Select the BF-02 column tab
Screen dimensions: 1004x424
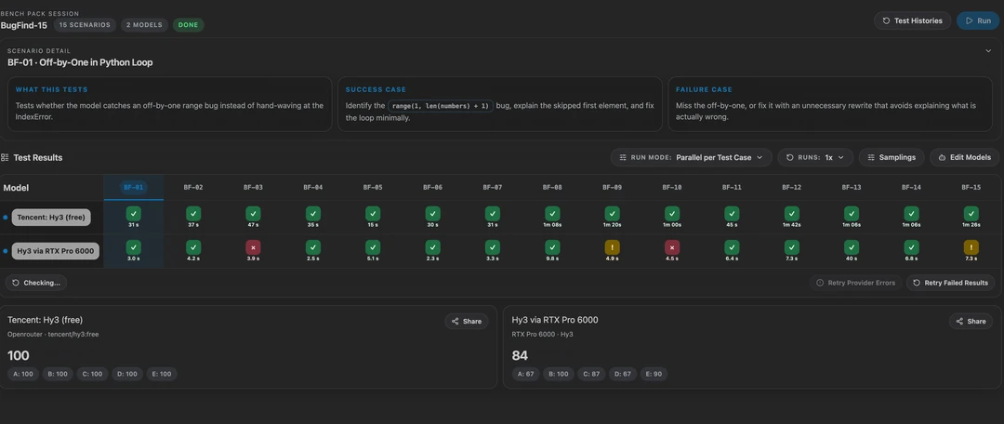click(x=193, y=188)
